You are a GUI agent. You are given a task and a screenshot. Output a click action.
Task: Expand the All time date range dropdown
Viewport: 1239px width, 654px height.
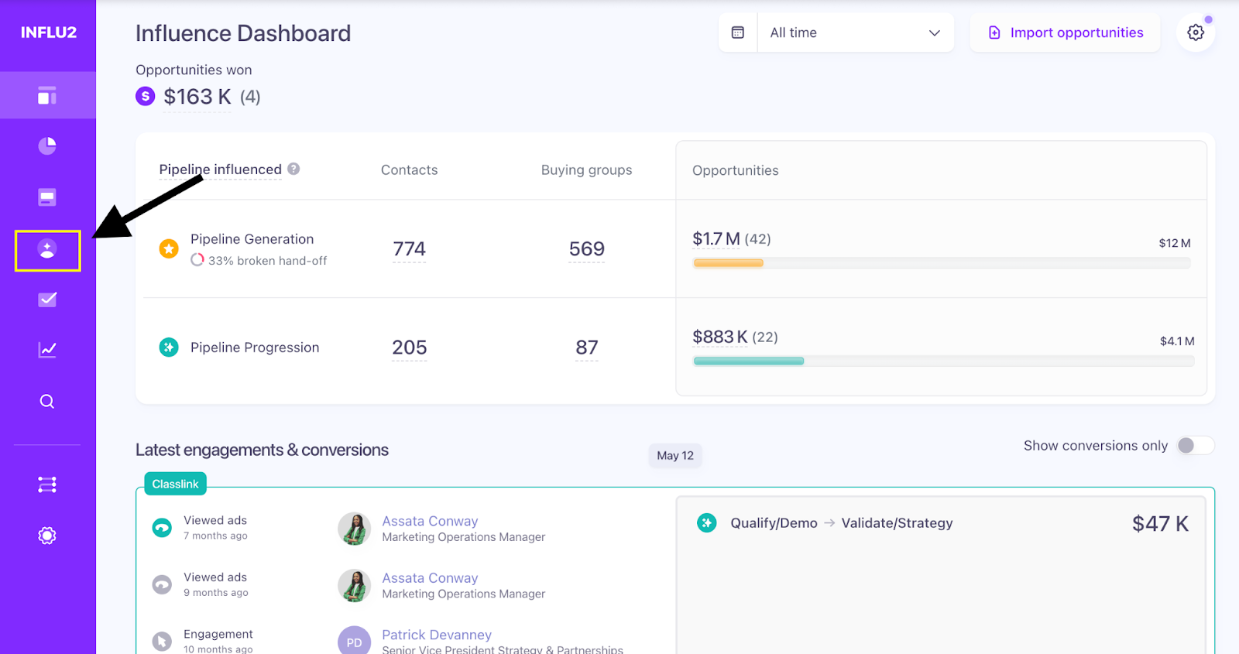[x=856, y=33]
